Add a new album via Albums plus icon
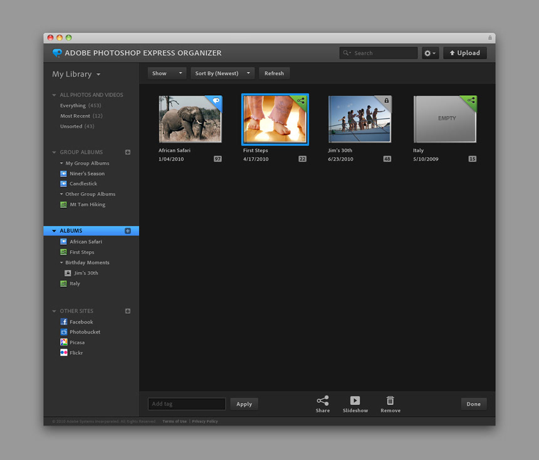The width and height of the screenshot is (539, 460). point(128,231)
